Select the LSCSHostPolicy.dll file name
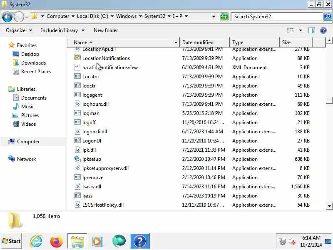333x250 pixels. pos(103,205)
